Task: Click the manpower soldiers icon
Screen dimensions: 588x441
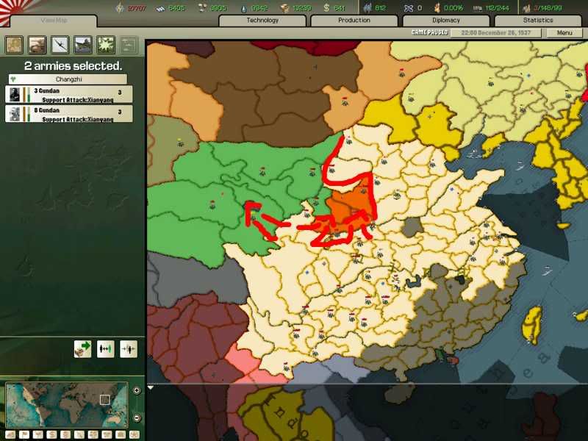Action: tap(367, 8)
